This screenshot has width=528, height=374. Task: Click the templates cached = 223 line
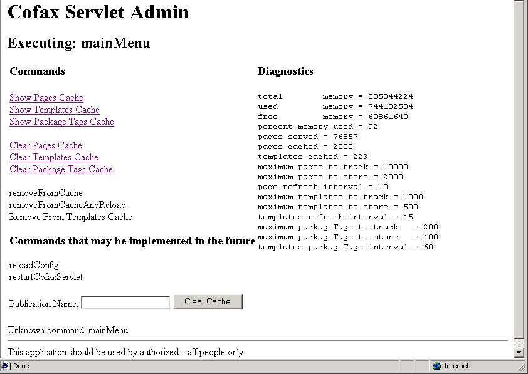[x=312, y=157]
